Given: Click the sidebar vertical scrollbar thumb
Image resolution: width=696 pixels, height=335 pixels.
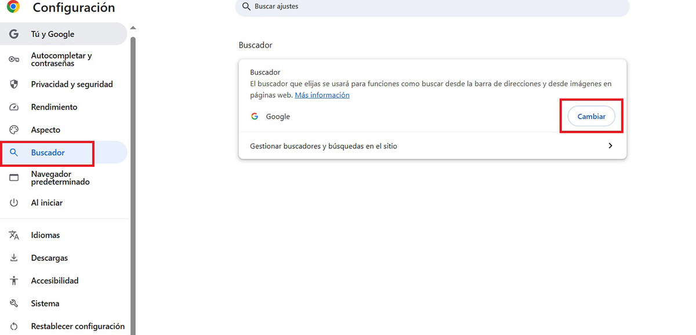Looking at the screenshot, I should pos(133,185).
